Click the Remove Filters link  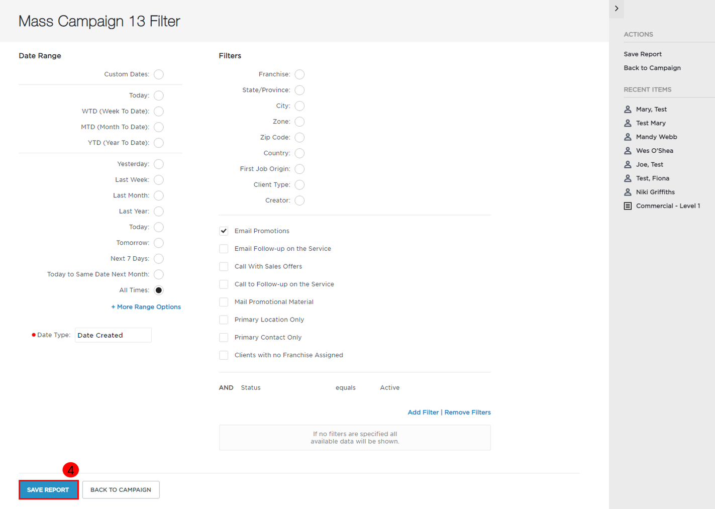[x=467, y=413]
